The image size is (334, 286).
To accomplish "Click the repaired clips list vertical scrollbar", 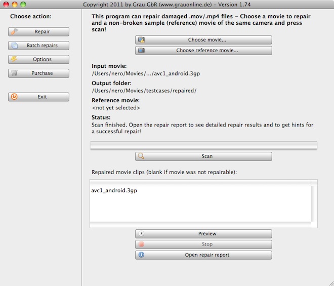I will [x=314, y=204].
